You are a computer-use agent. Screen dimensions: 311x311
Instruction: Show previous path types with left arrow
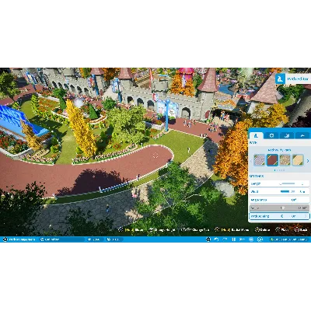[251, 161]
